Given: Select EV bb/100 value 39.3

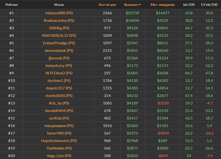Looking at the screenshot, I should 209,43.
